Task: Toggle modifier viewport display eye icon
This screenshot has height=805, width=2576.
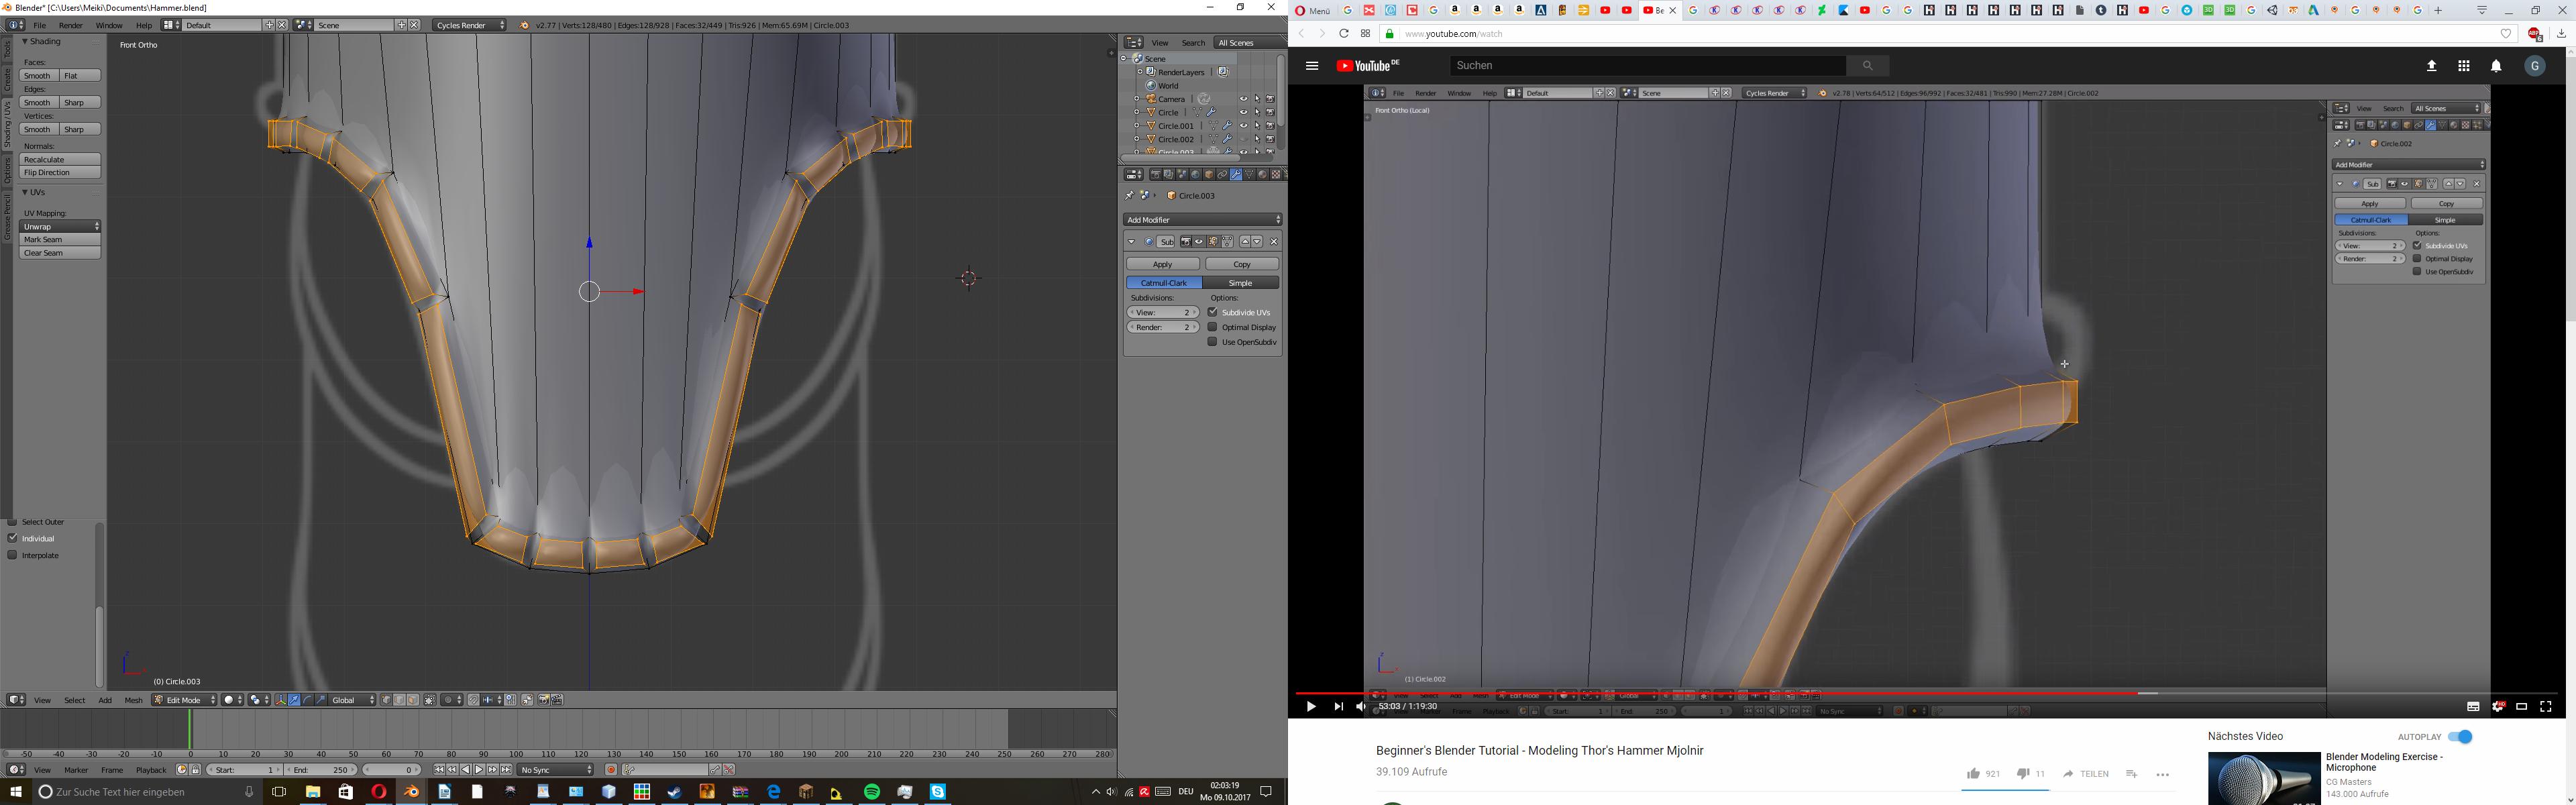Action: point(1199,242)
